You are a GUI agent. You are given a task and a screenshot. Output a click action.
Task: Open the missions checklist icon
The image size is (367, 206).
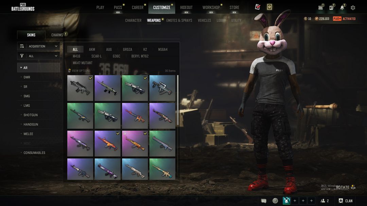coord(258,7)
